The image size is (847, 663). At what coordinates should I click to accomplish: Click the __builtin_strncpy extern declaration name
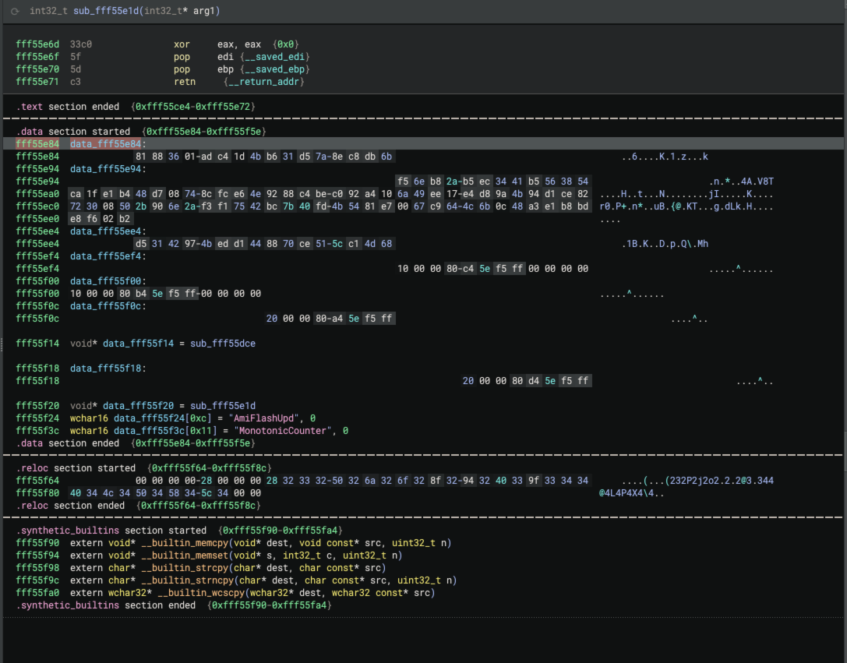(x=187, y=580)
